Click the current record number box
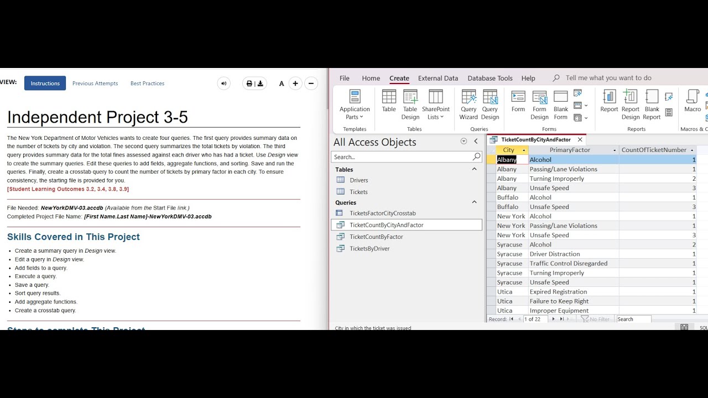Screen dimensions: 708x398 tap(534, 319)
